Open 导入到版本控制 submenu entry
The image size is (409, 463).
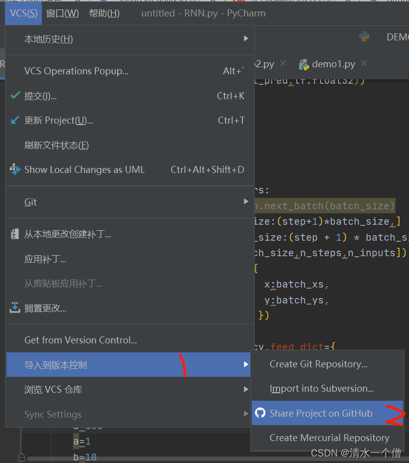point(128,365)
